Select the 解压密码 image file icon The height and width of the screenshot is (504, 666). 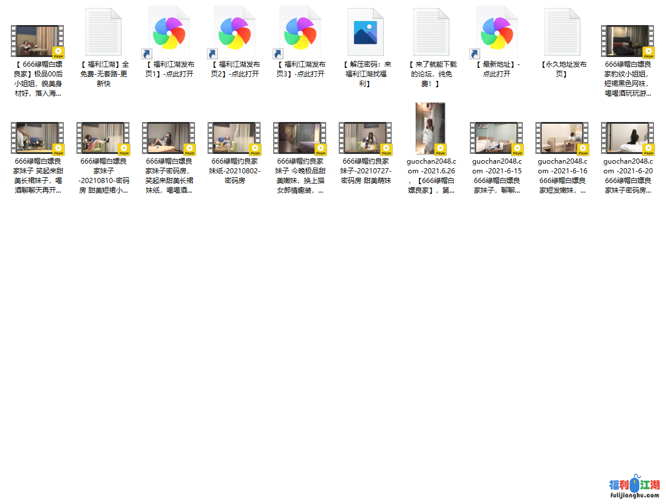(365, 32)
